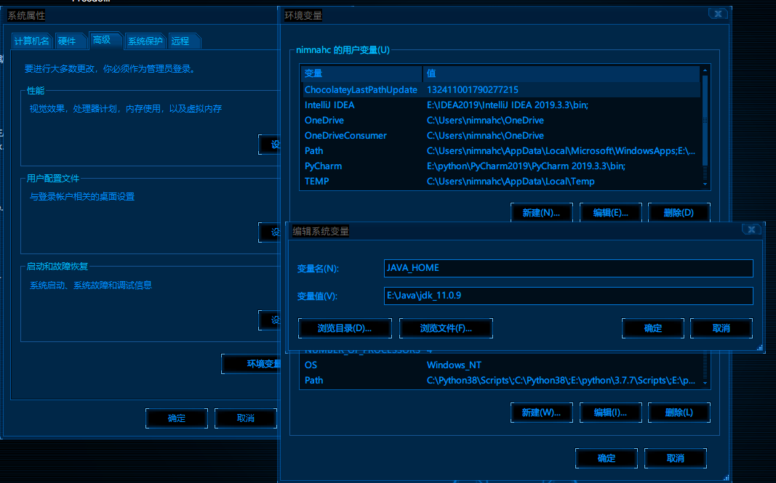Click 浏览文件(F)... button
Screen dimensions: 776x483
click(x=446, y=328)
